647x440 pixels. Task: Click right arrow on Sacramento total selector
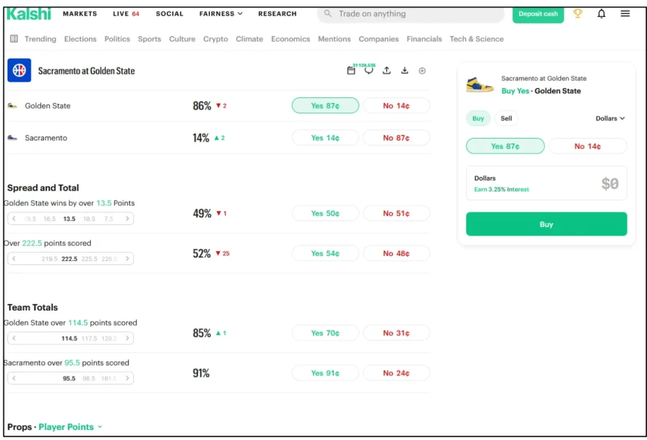(x=127, y=379)
